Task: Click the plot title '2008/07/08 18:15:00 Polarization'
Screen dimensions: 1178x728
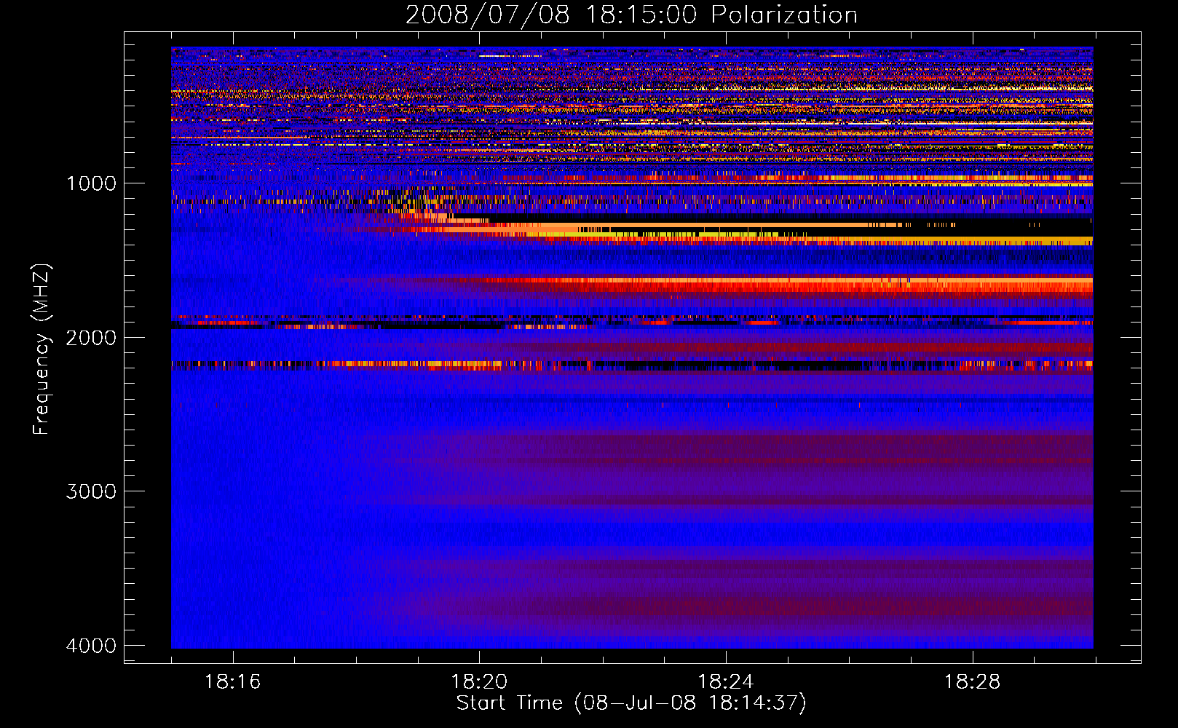Action: (631, 15)
